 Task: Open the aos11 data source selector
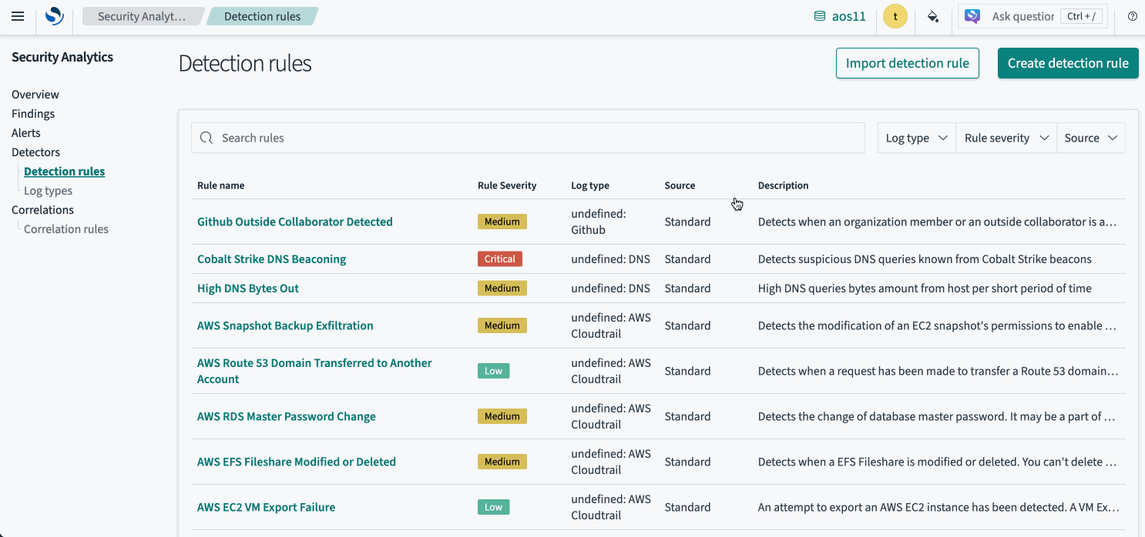pos(839,15)
